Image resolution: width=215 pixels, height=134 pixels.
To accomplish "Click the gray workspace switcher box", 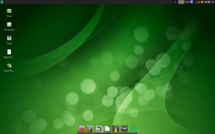I will (181, 2).
